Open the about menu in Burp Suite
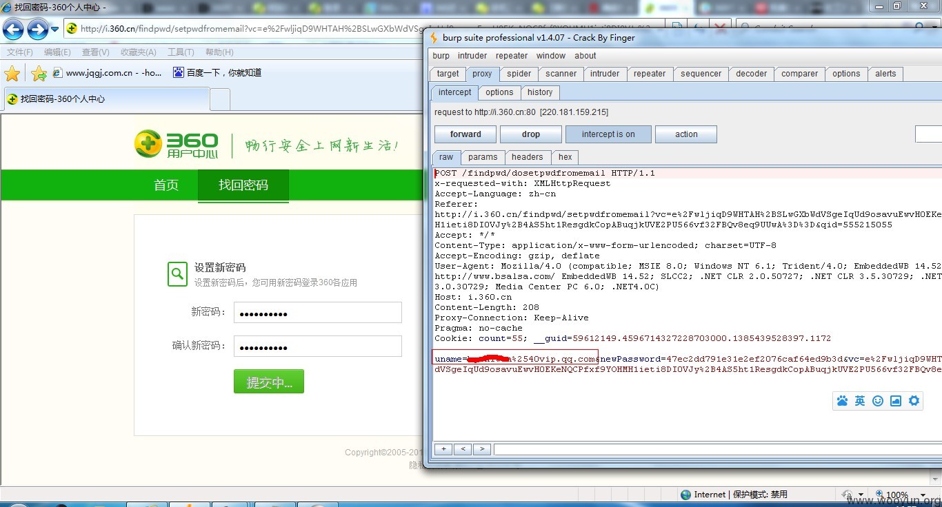 click(585, 56)
